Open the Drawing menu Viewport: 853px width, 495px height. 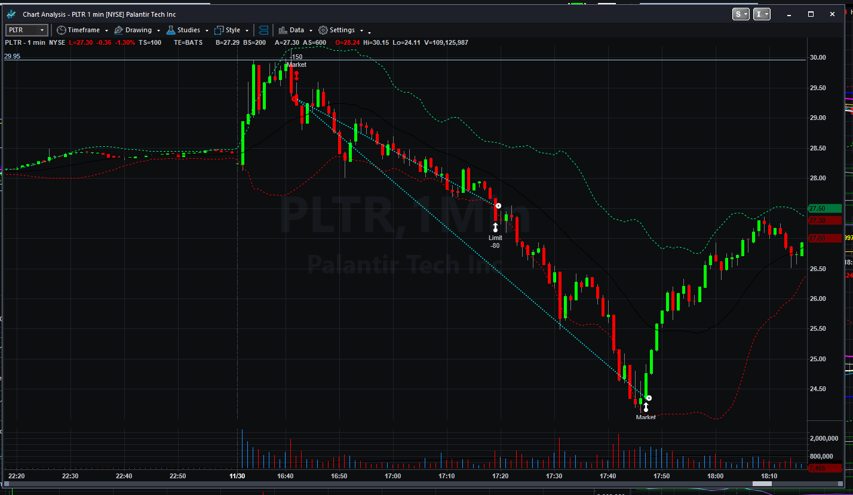pyautogui.click(x=138, y=30)
